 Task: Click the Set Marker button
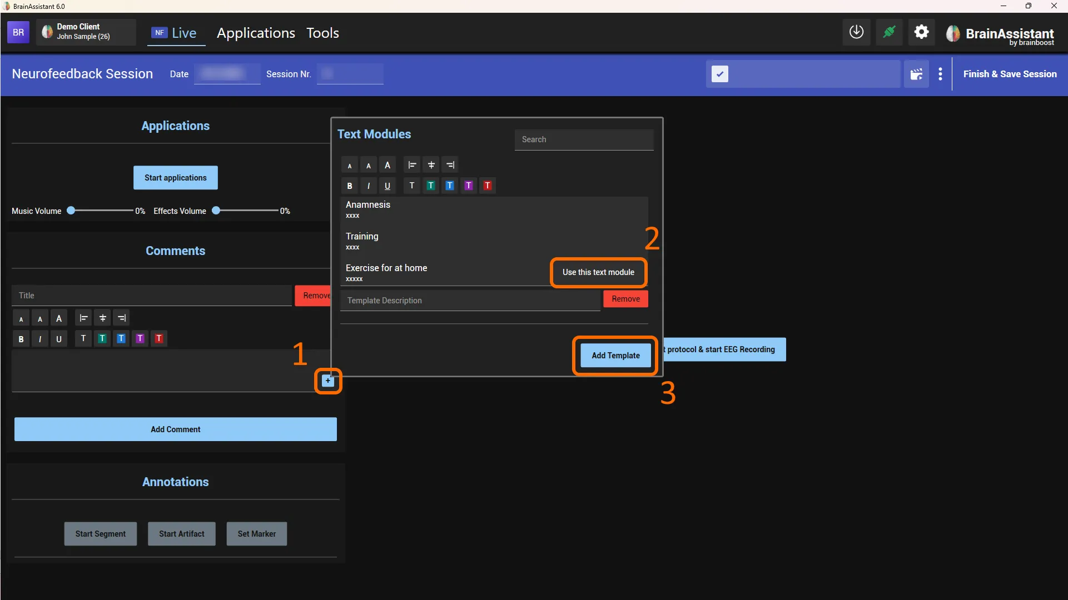coord(256,534)
